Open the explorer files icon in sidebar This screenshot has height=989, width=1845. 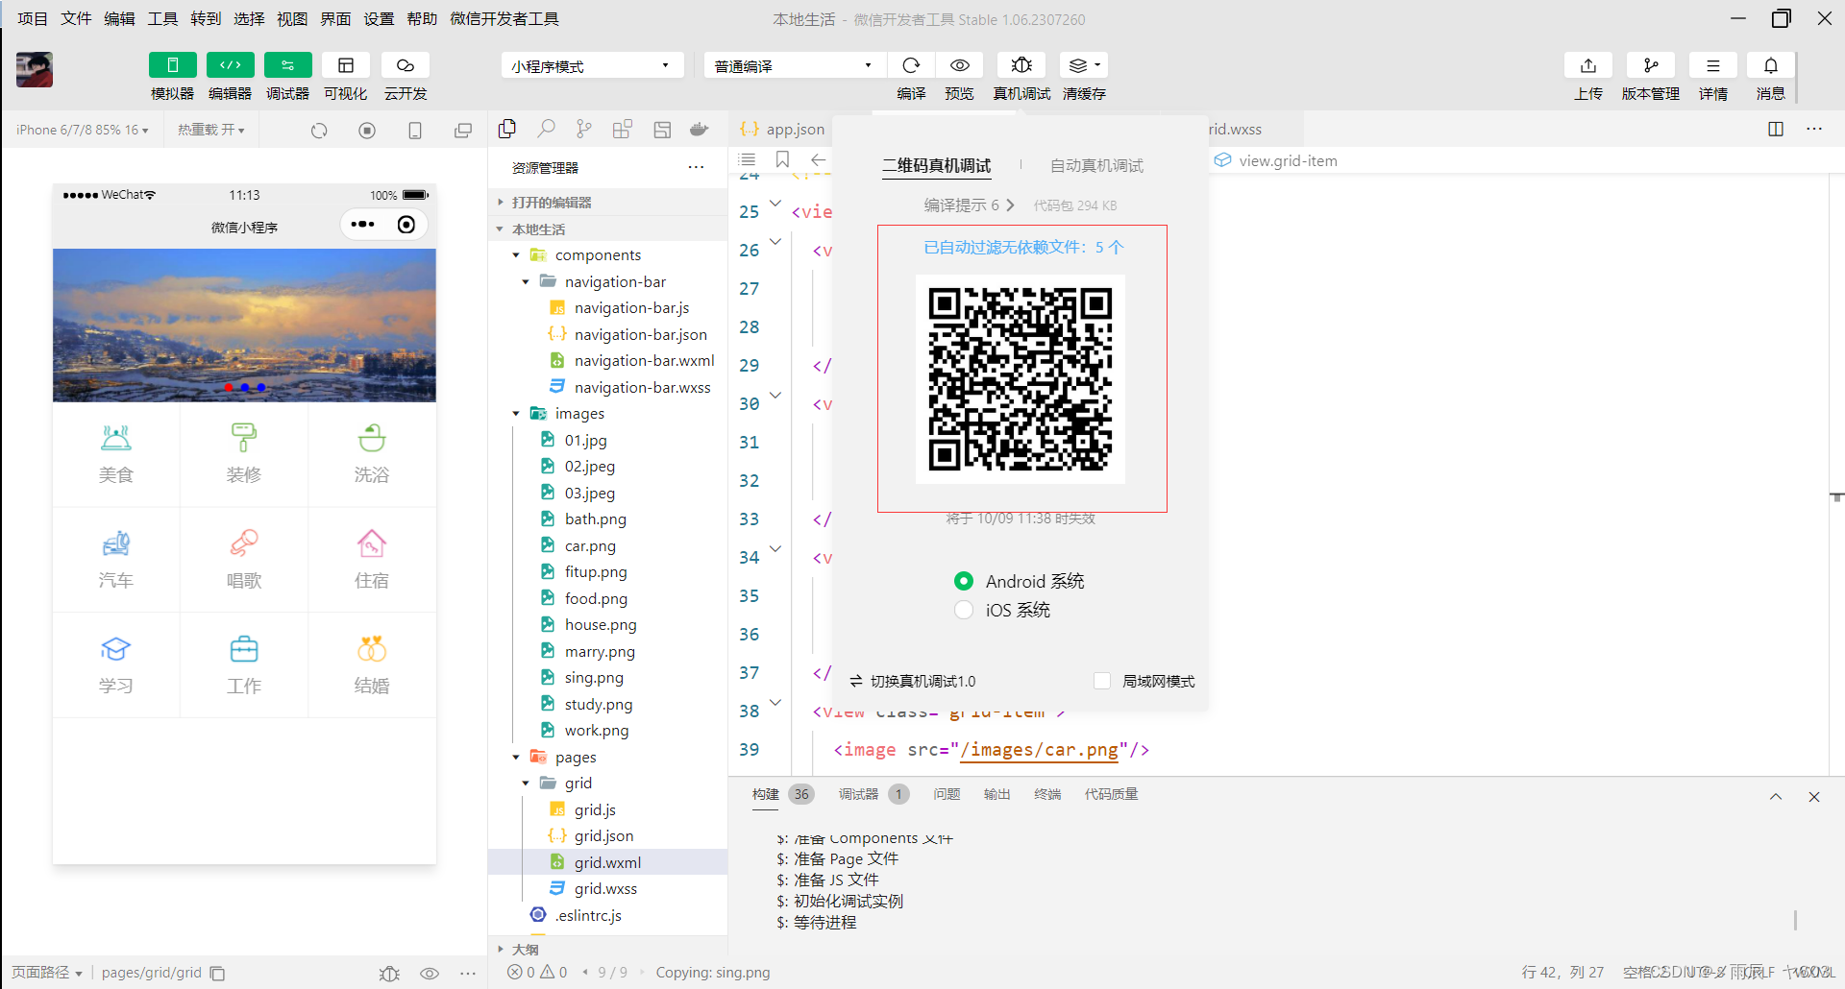(x=507, y=129)
